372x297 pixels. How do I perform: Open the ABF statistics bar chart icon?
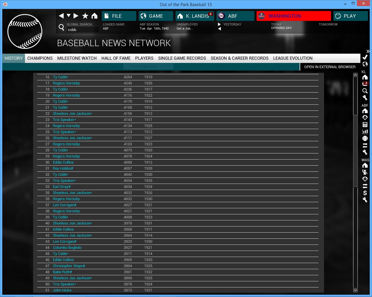[365, 131]
